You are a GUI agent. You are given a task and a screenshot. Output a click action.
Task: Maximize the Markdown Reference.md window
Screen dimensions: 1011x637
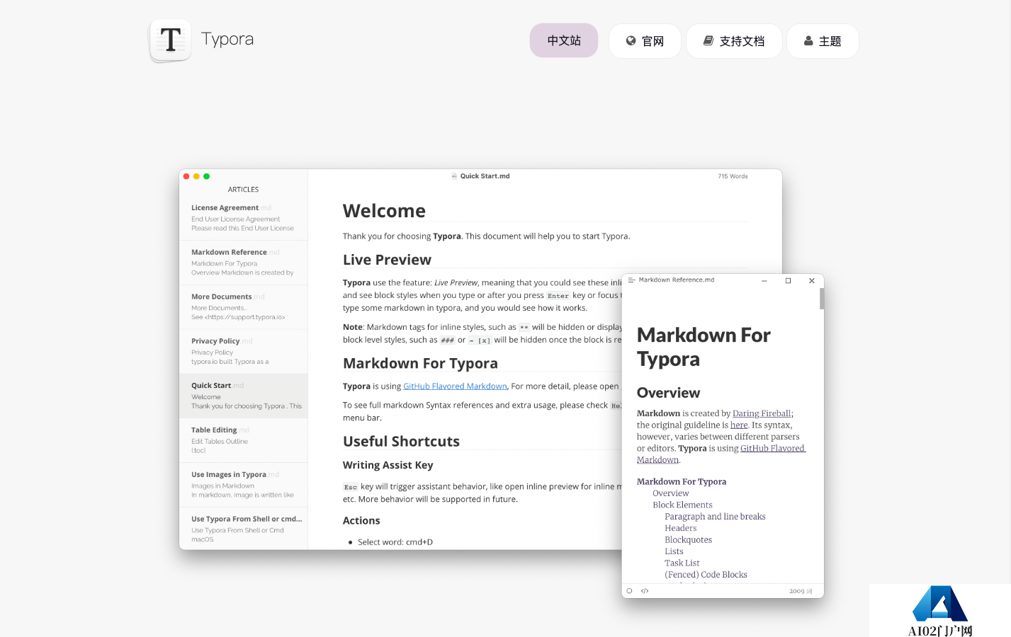click(x=788, y=281)
